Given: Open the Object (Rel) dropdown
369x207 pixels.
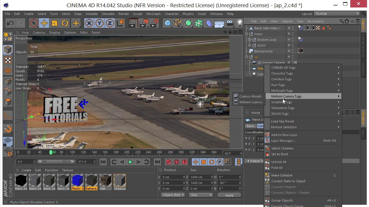Looking at the screenshot, I should (x=173, y=195).
